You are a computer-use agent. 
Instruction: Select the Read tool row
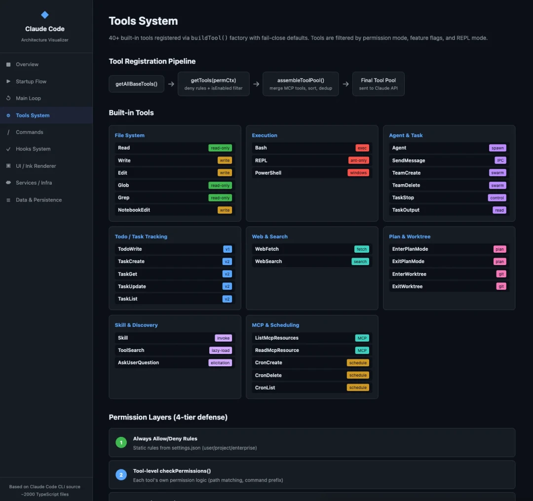click(175, 148)
